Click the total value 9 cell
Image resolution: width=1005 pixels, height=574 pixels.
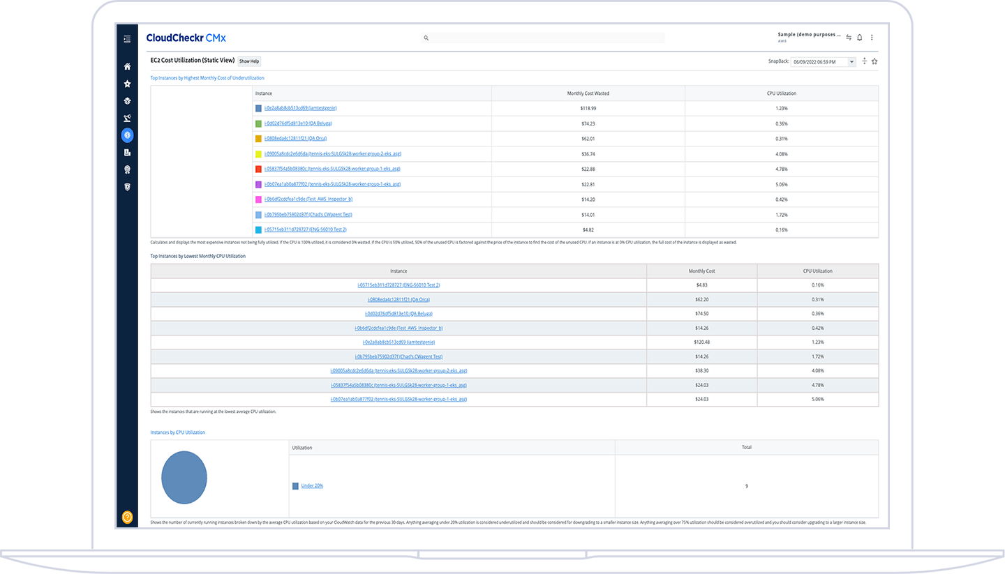point(746,485)
